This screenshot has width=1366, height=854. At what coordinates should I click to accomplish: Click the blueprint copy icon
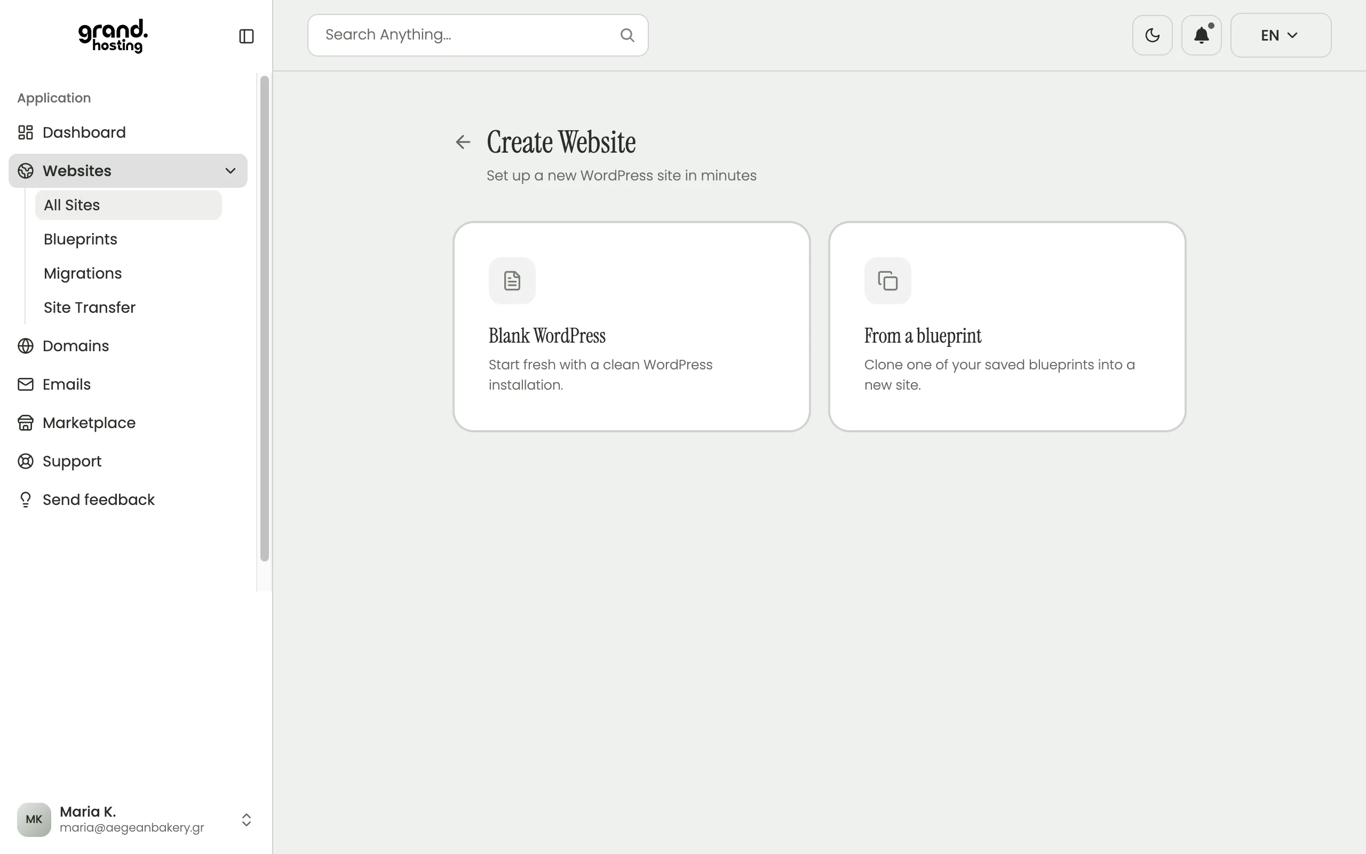tap(887, 281)
